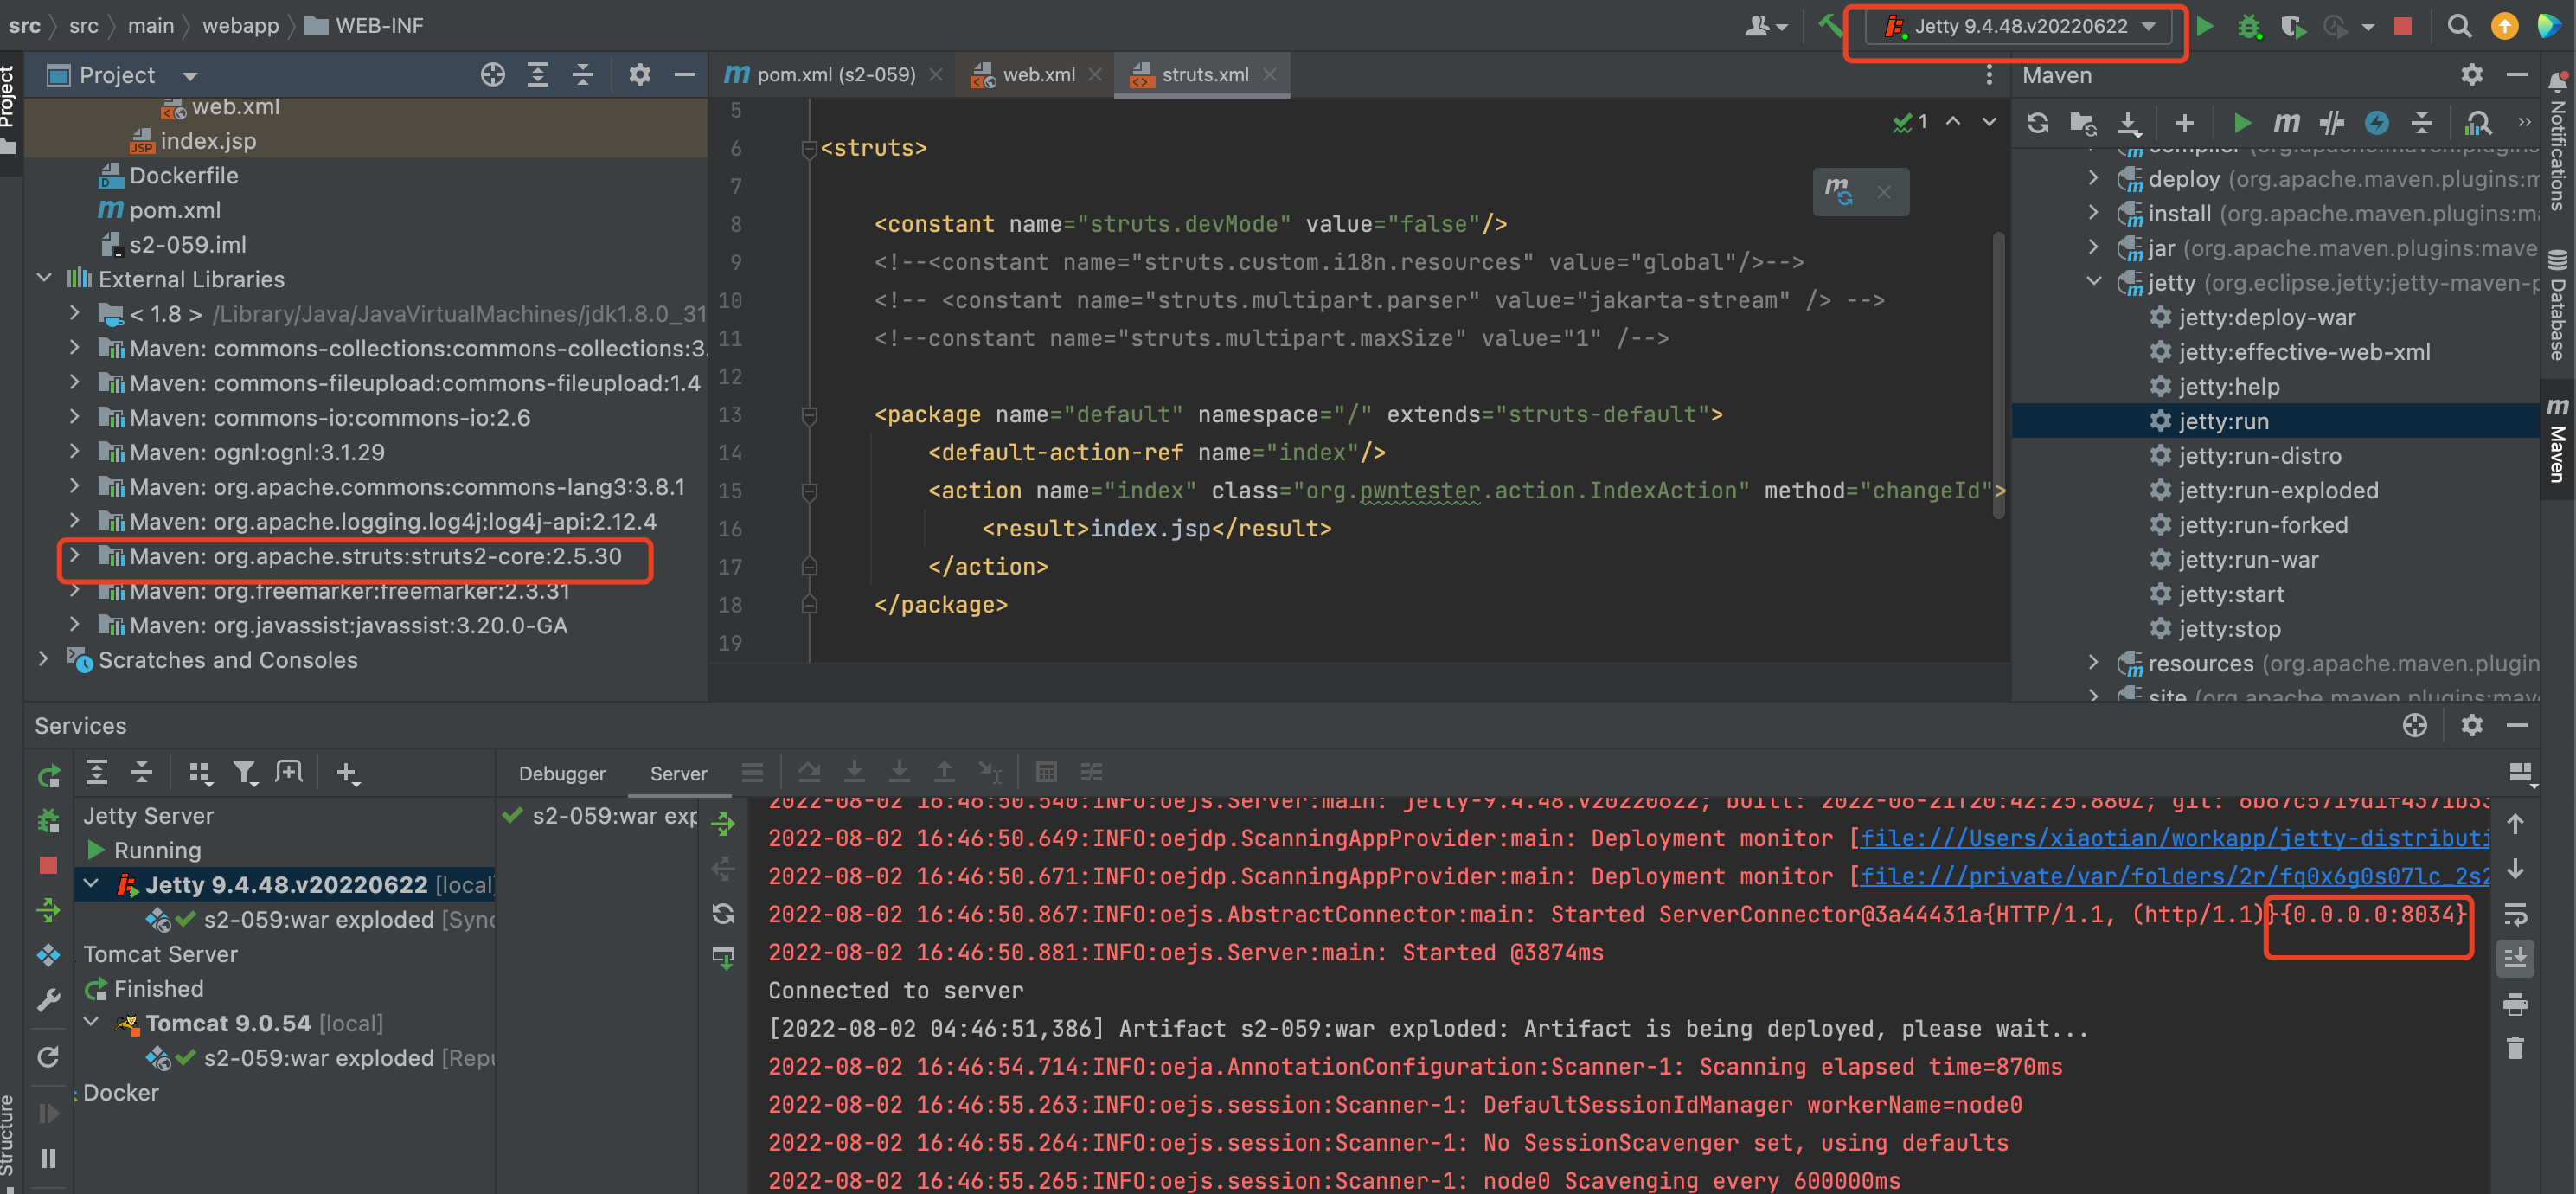
Task: Reload all Maven projects icon
Action: (2037, 123)
